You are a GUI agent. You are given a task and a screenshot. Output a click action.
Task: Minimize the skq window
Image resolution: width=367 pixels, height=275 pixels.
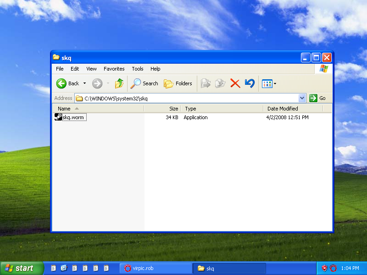coord(306,58)
